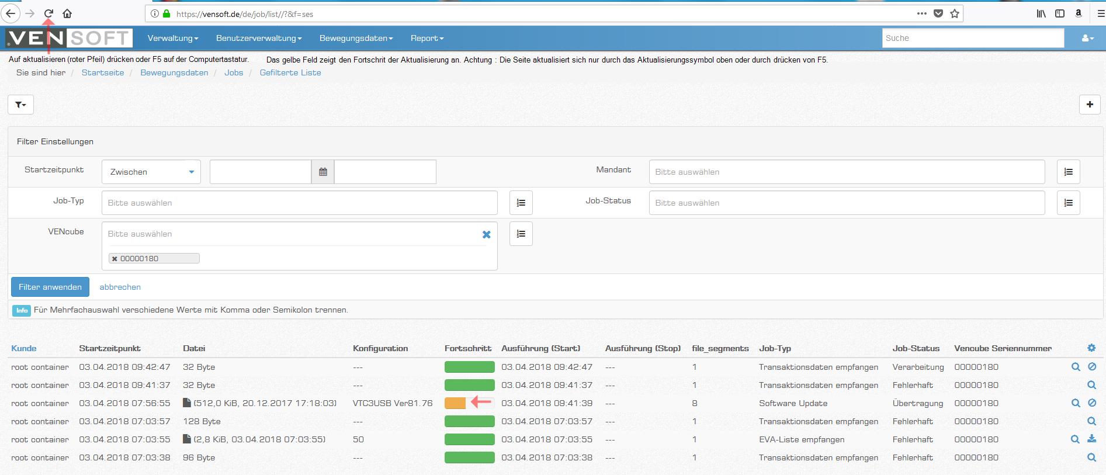Open the Zwischen date range dropdown

(x=151, y=172)
